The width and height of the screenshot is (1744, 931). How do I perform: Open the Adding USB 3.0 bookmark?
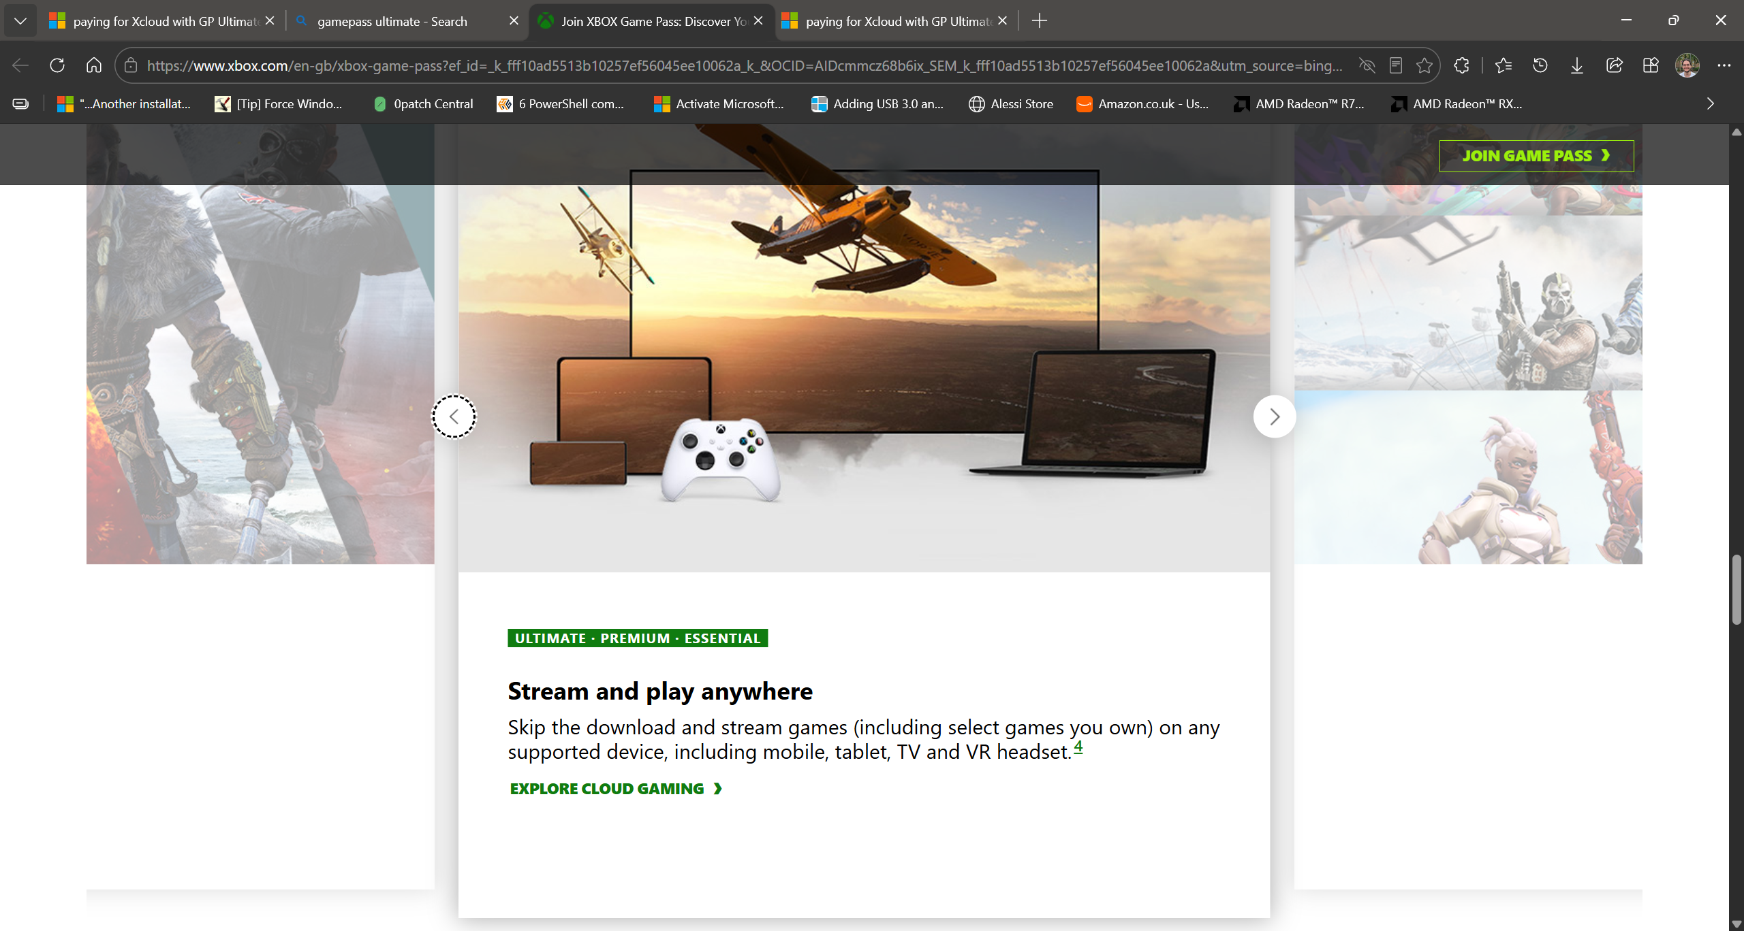click(x=877, y=103)
